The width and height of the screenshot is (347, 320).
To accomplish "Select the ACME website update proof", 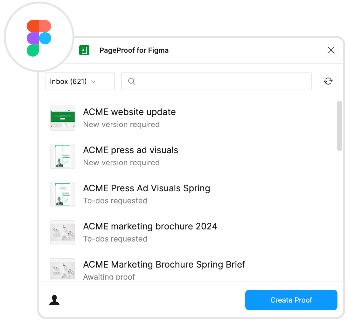I will [x=129, y=112].
